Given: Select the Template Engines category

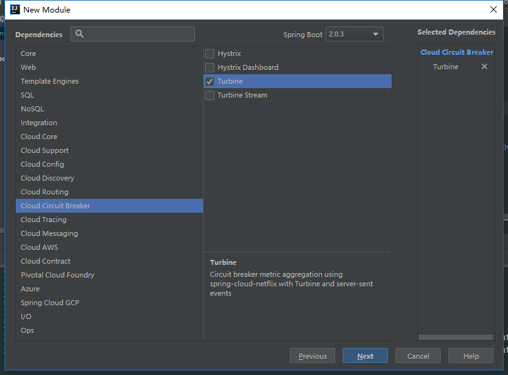Looking at the screenshot, I should 109,81.
